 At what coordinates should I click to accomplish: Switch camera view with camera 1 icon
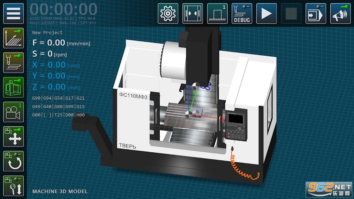13,112
